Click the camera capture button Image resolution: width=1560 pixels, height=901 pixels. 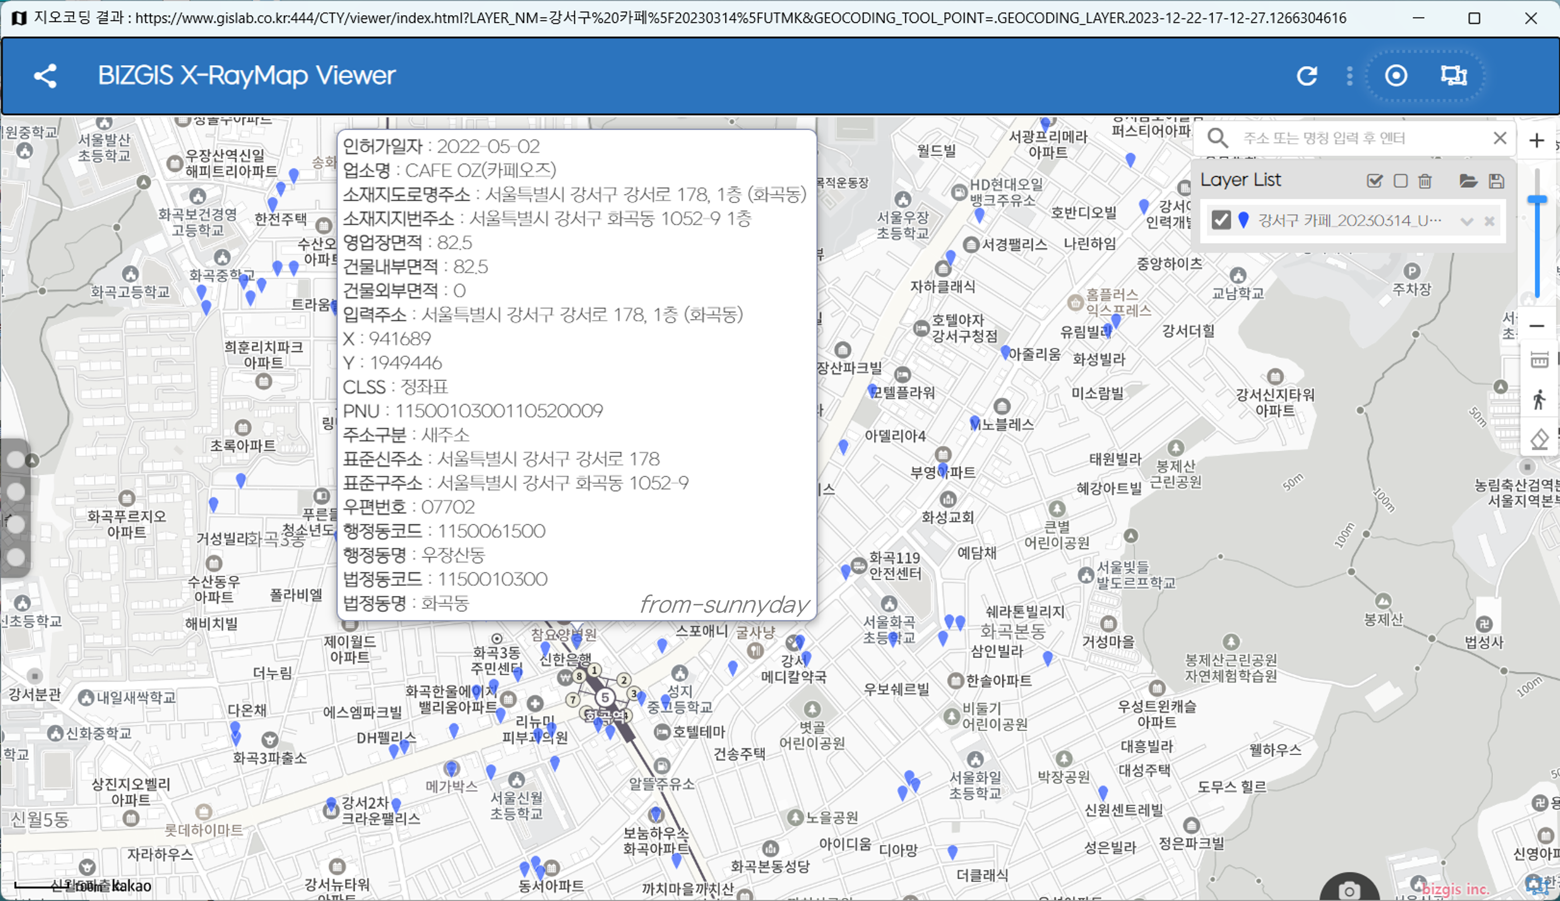(x=1349, y=890)
